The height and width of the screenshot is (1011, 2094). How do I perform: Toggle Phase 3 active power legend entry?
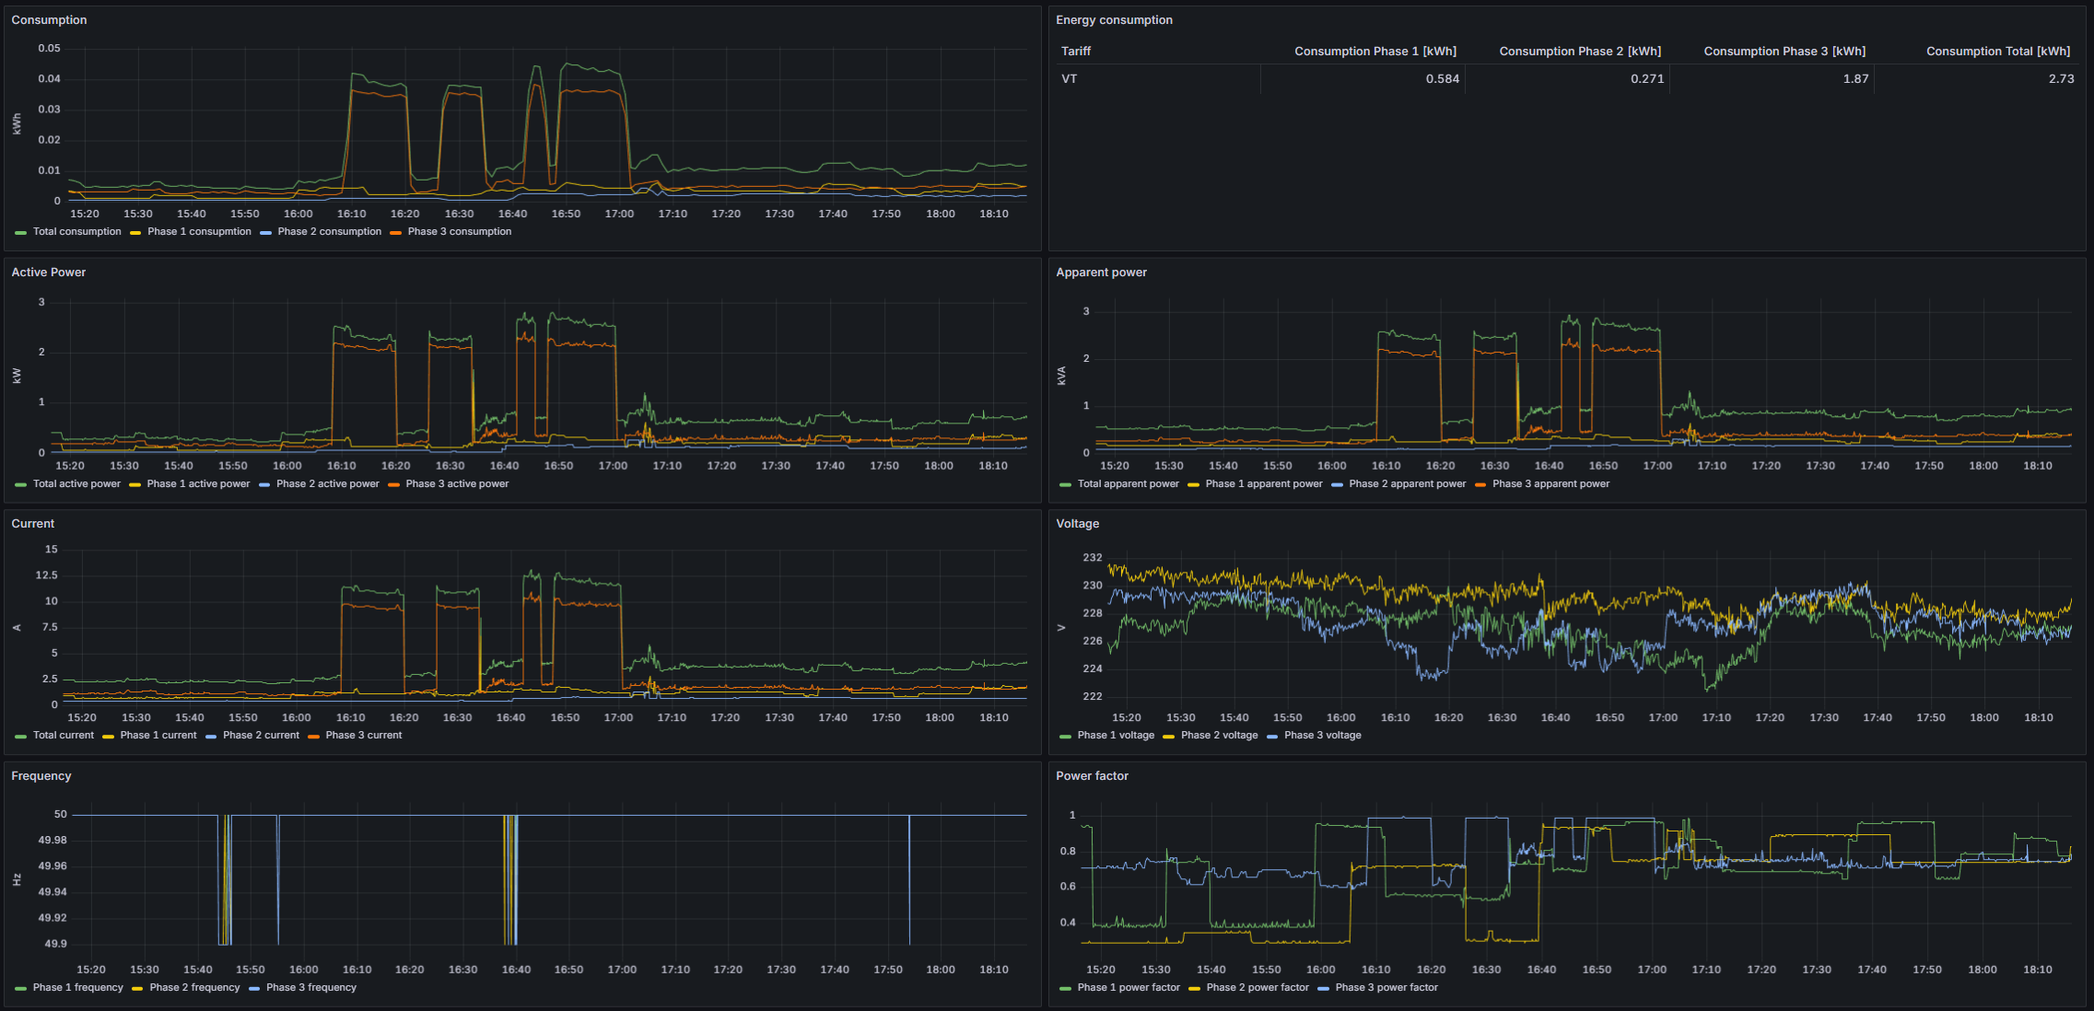coord(457,484)
